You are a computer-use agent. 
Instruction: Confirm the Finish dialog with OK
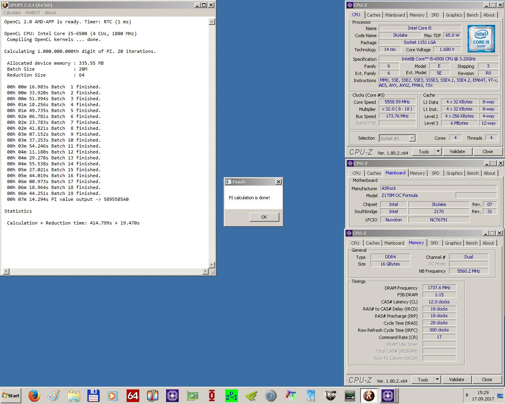click(x=264, y=217)
